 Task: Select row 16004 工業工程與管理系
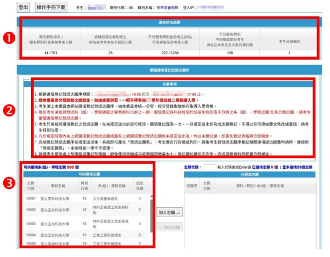(87, 235)
